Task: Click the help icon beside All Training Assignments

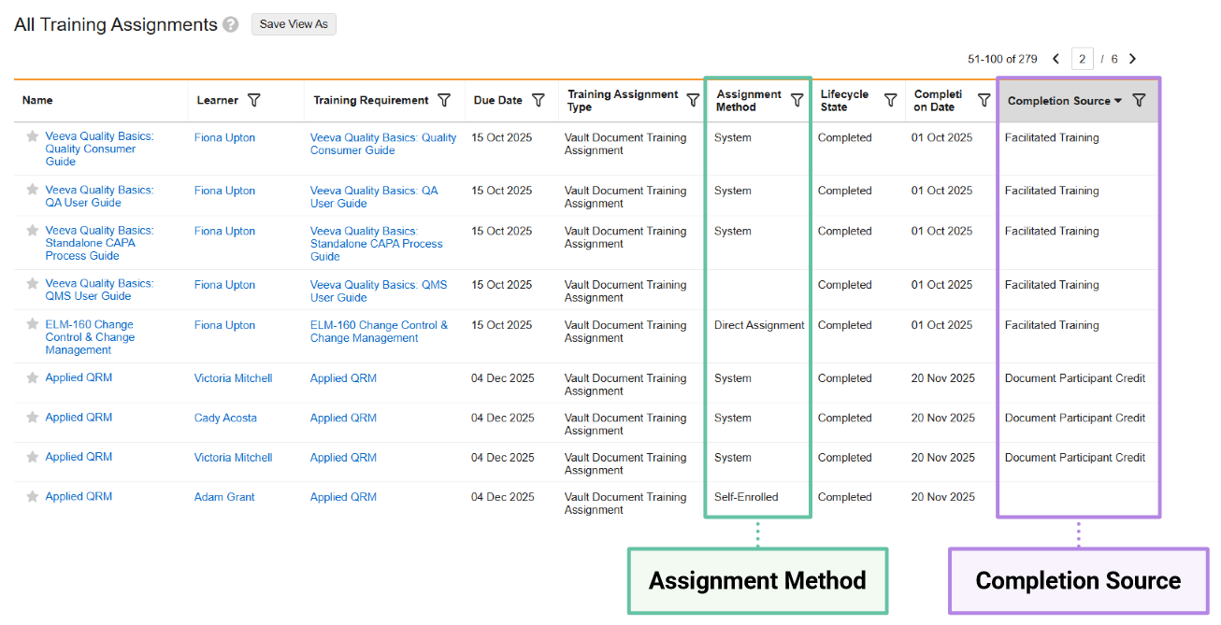Action: pos(230,24)
